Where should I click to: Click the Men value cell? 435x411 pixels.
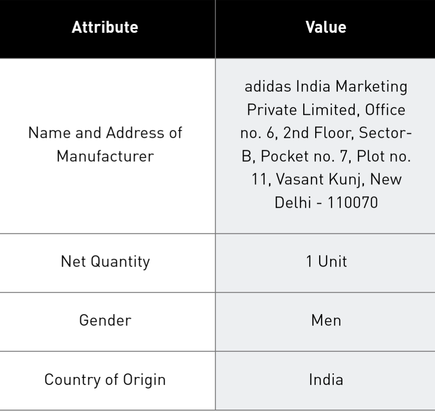click(x=325, y=322)
